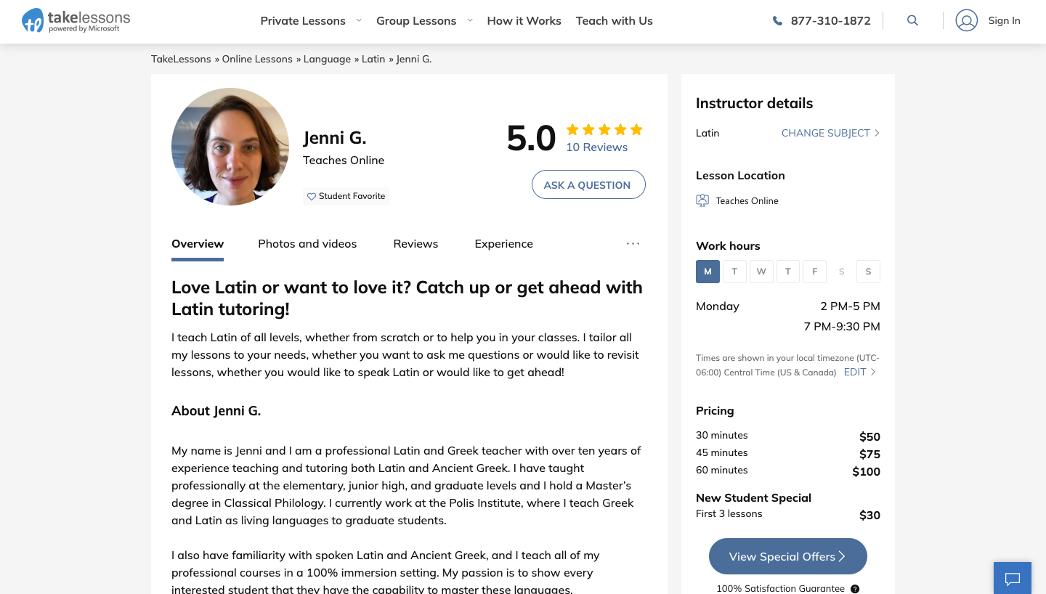Select Friday in work hours
This screenshot has width=1046, height=594.
[815, 272]
